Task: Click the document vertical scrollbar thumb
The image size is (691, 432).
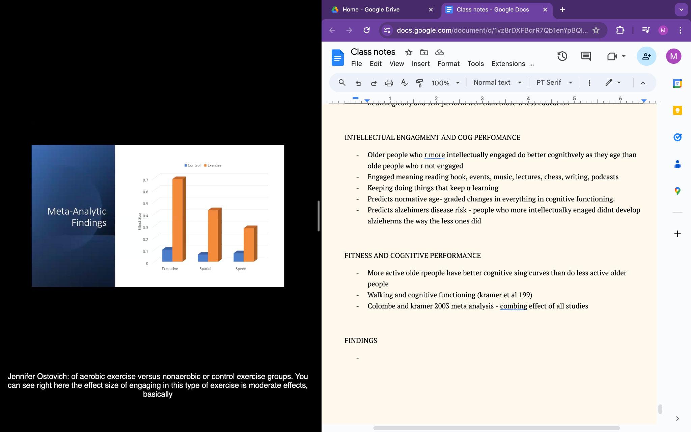Action: pos(660,409)
